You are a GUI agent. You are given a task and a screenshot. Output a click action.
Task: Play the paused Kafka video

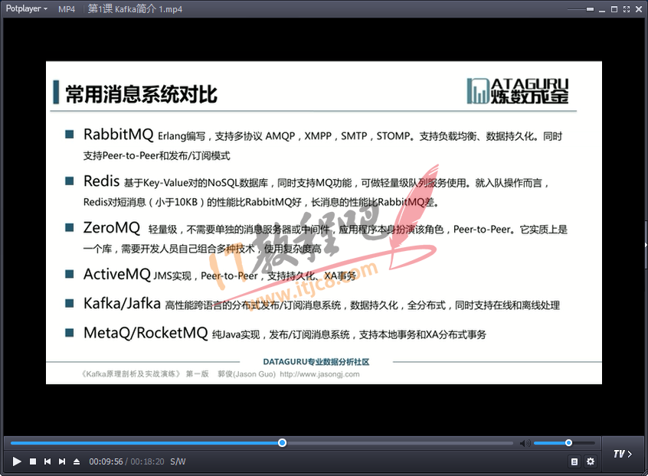point(17,461)
